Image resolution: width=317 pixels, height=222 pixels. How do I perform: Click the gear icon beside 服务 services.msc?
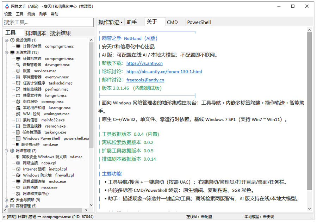(x=18, y=71)
